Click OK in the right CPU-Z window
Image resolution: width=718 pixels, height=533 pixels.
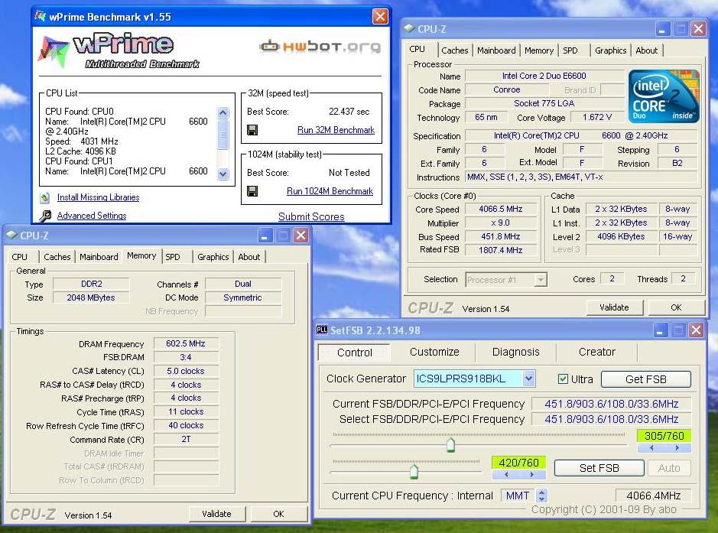676,307
